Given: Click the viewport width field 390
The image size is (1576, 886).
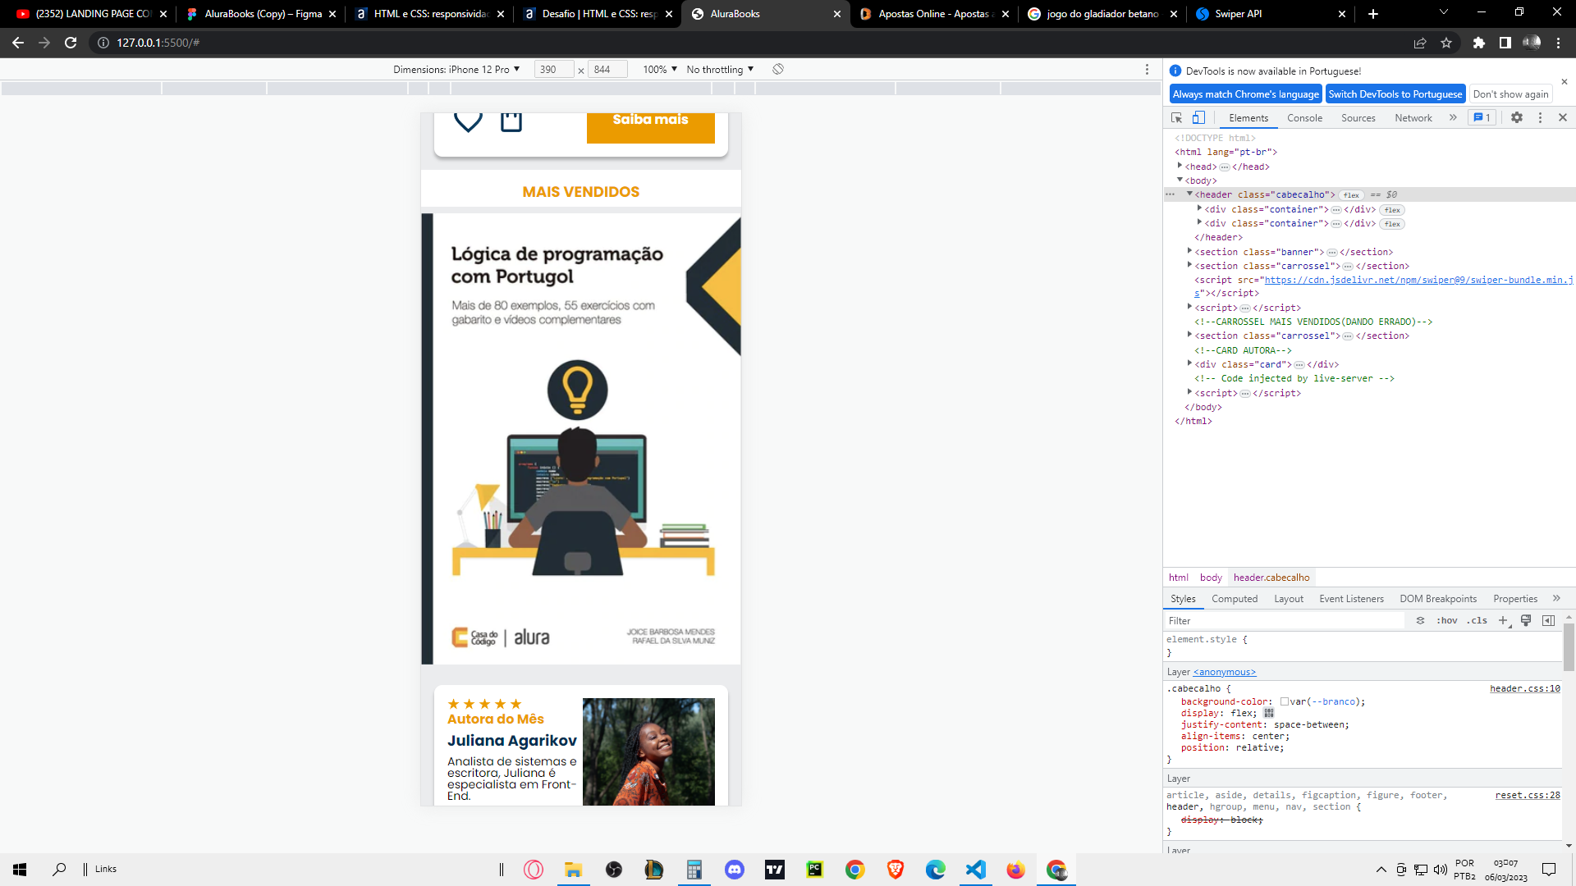Looking at the screenshot, I should (554, 69).
